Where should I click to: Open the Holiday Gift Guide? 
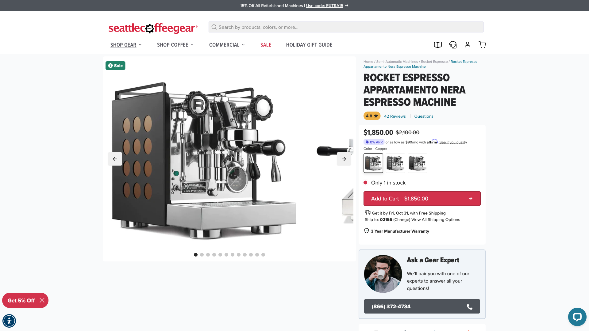tap(309, 45)
